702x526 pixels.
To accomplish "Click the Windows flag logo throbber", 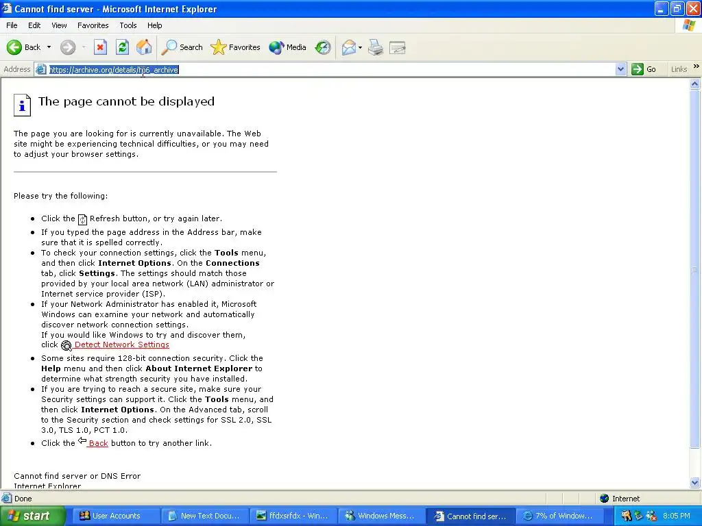I will click(x=689, y=25).
